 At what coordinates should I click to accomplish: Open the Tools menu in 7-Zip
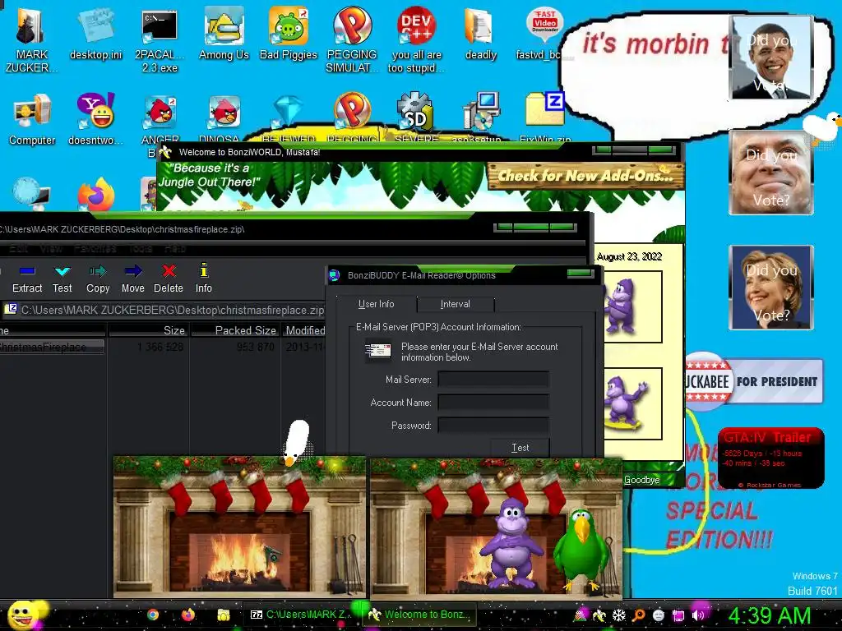140,248
